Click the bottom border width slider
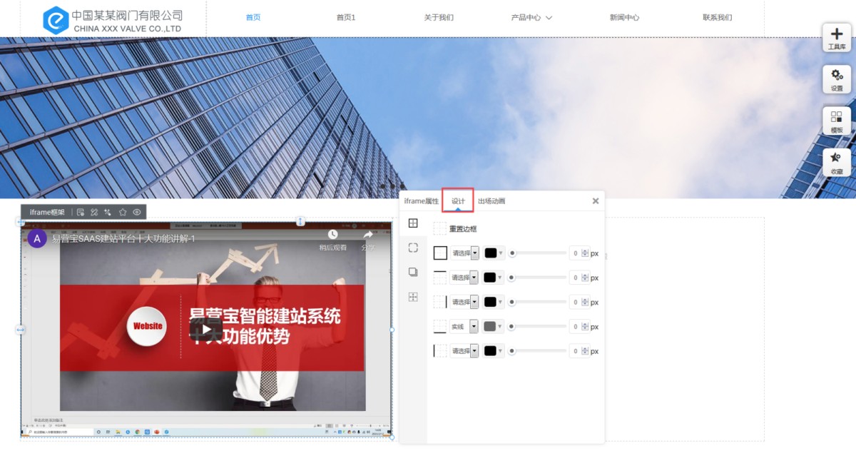 tap(537, 326)
